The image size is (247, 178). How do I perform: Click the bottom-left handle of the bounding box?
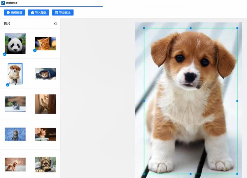coord(144,174)
